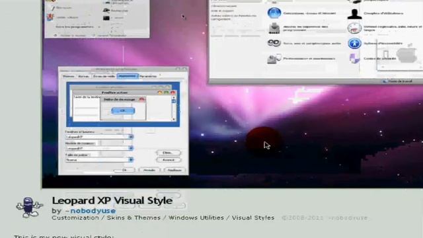Click the Appliquer button
Image resolution: width=423 pixels, height=238 pixels.
tap(174, 171)
